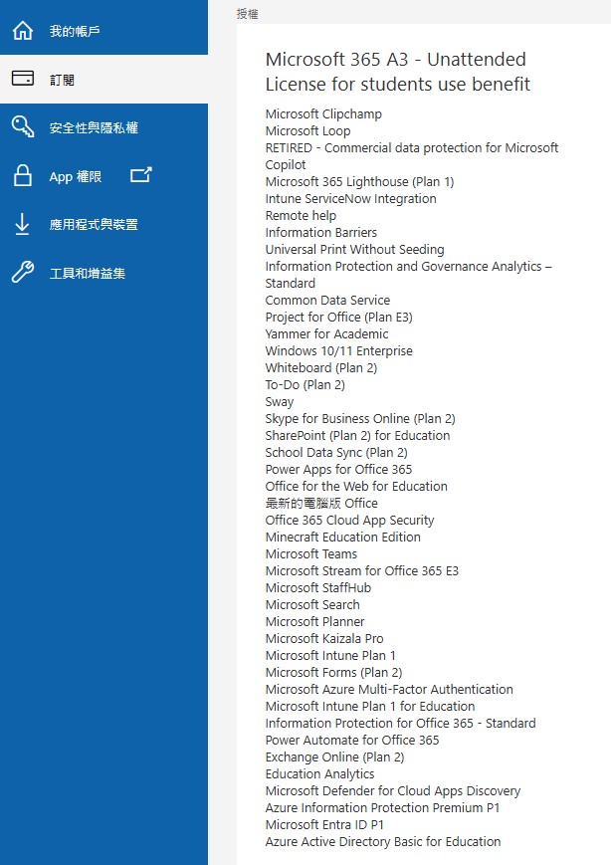Open the 我的帳戶 menu item

click(x=103, y=31)
